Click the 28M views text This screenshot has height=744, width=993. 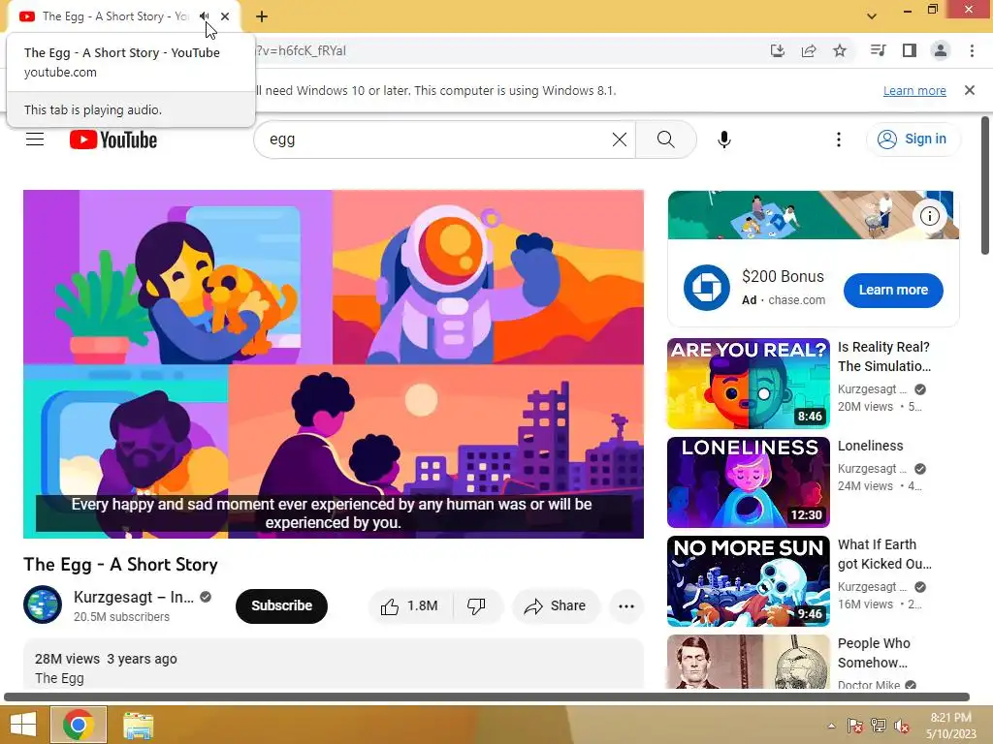[67, 659]
